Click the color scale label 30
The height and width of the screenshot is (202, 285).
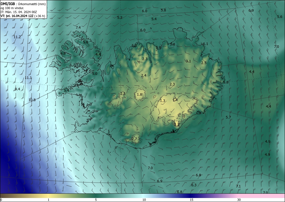pyautogui.click(x=239, y=200)
